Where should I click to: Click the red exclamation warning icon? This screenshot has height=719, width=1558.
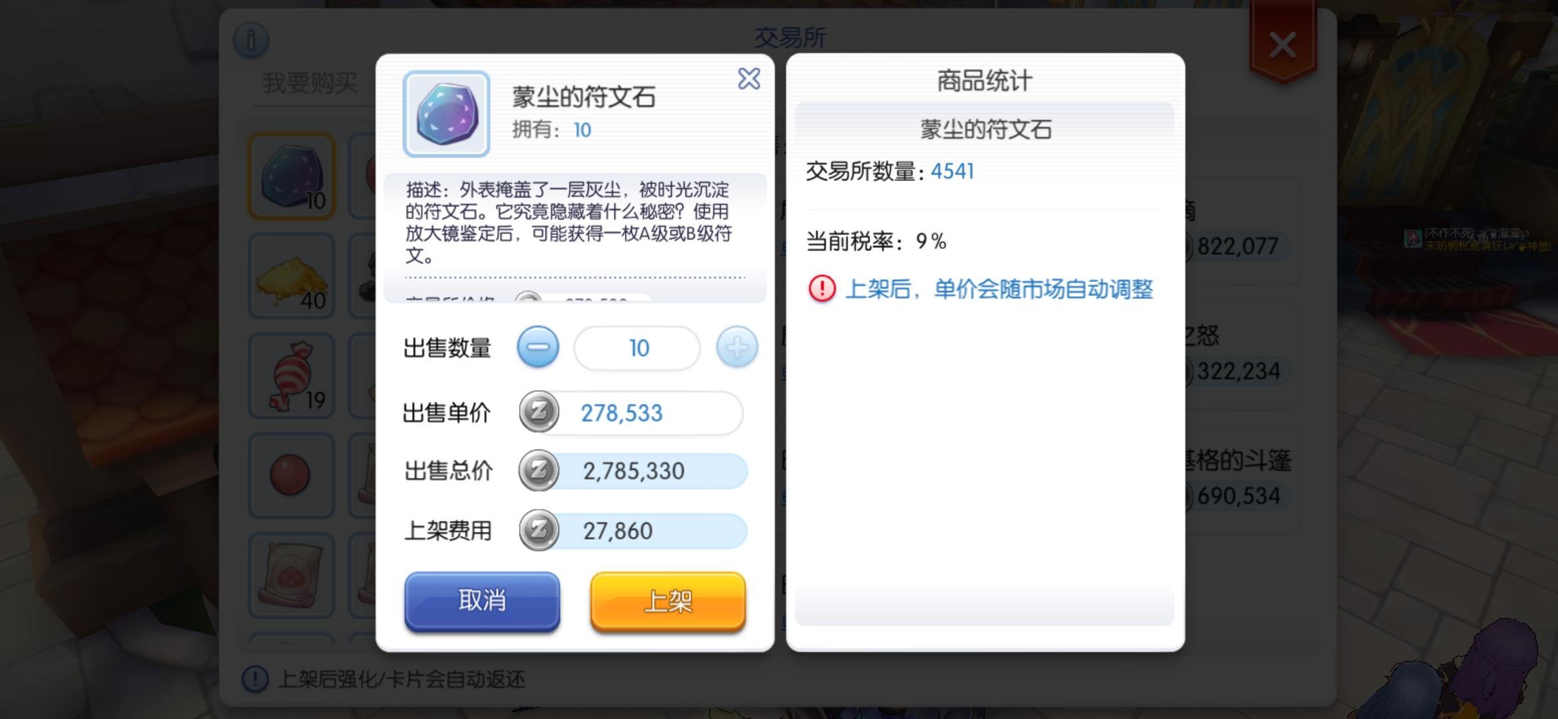coord(822,289)
